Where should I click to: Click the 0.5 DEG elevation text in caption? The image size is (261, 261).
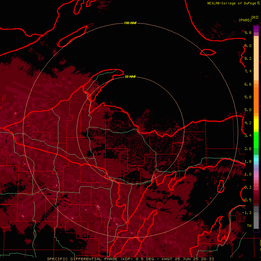(145, 259)
